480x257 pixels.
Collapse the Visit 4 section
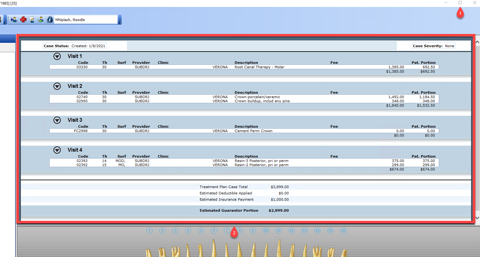coord(57,150)
